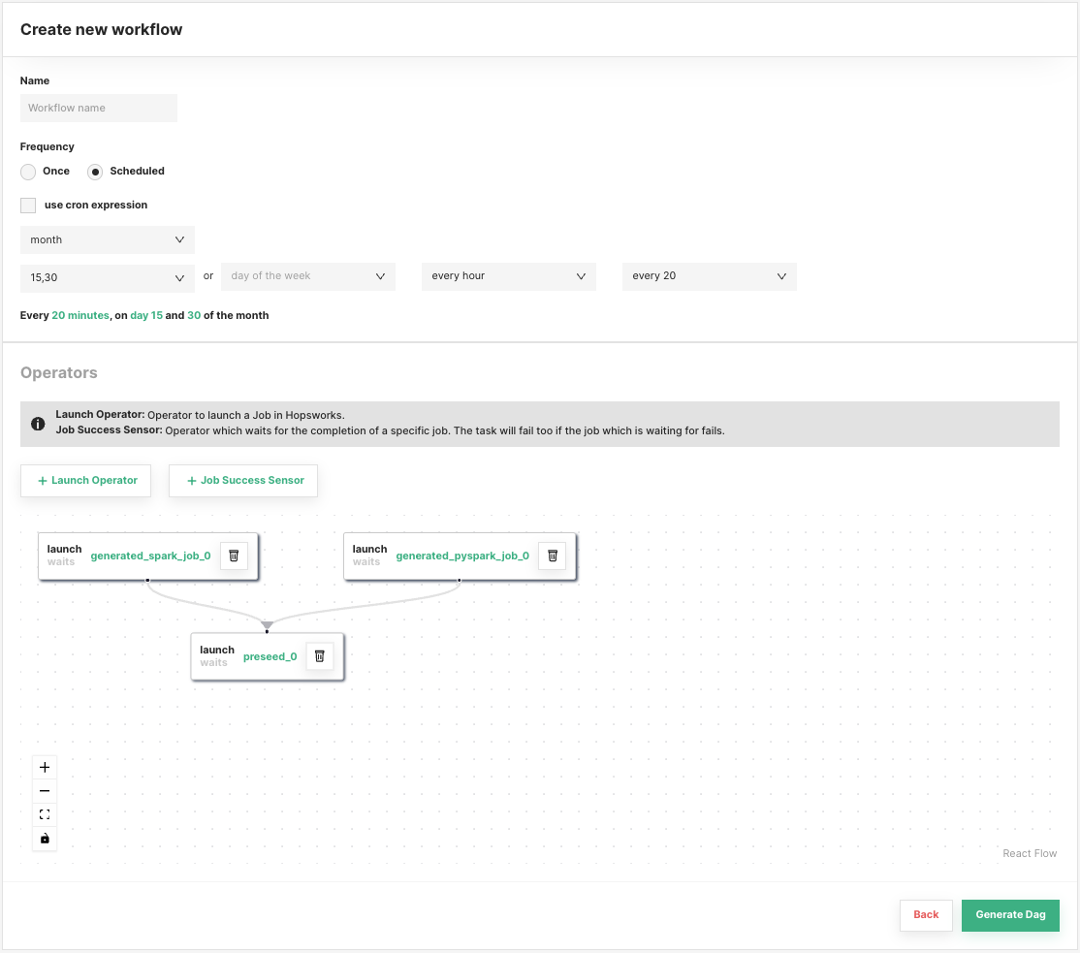Open the month period dropdown
1080x953 pixels.
107,239
